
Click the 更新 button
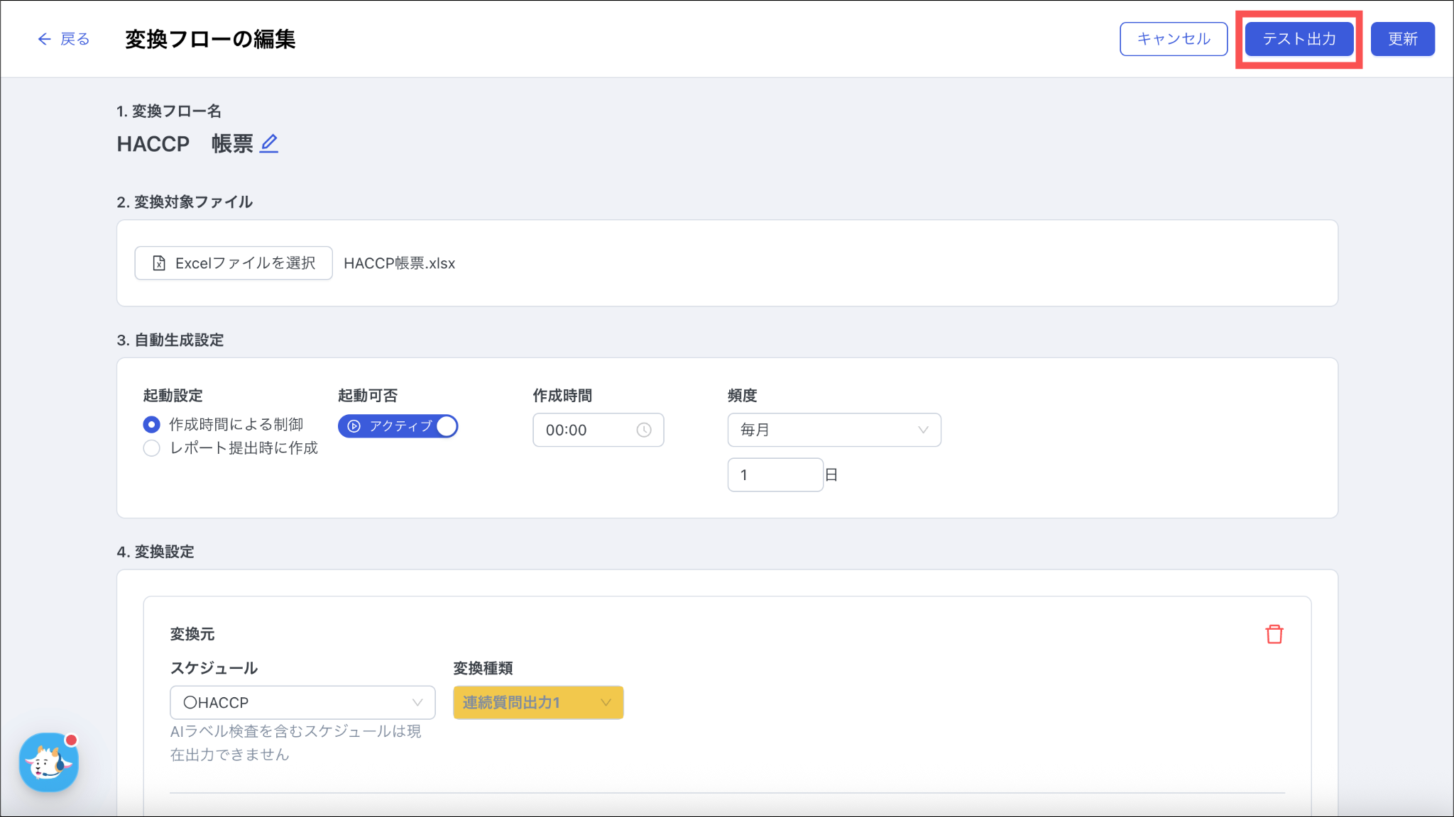pos(1402,39)
